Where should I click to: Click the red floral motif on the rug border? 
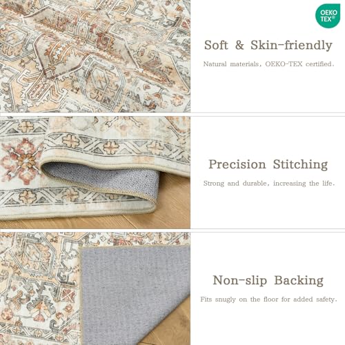19,158
